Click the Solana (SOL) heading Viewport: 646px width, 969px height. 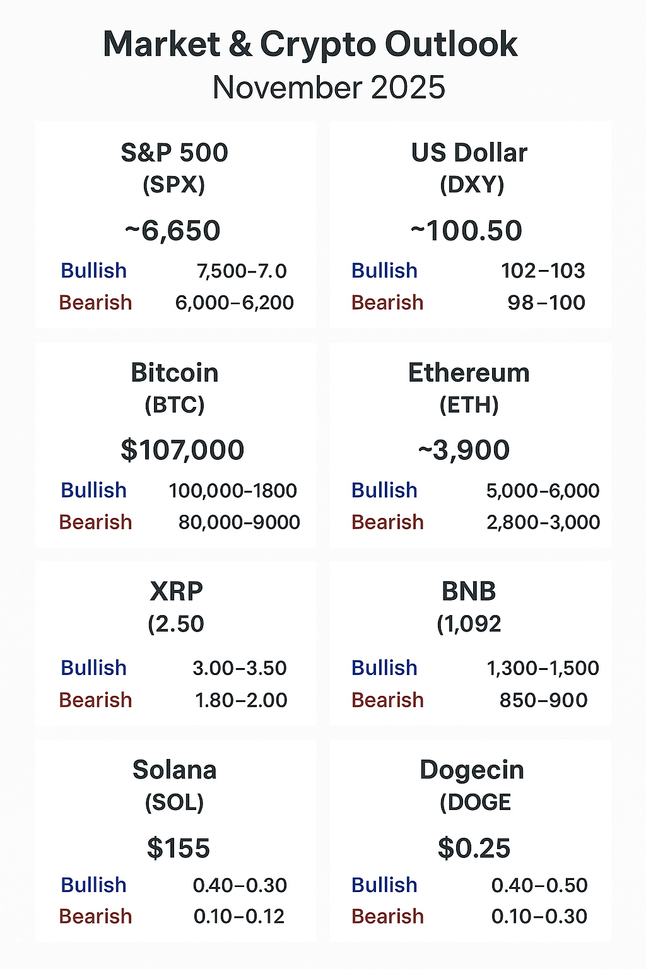click(x=175, y=785)
